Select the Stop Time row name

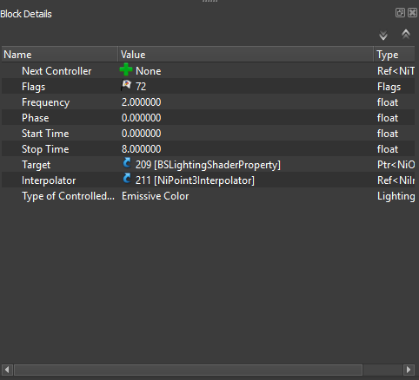[45, 149]
